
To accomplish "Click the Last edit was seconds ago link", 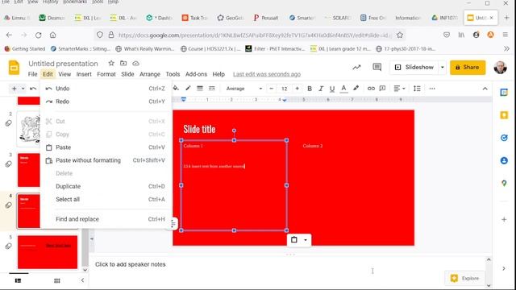I will coord(267,74).
